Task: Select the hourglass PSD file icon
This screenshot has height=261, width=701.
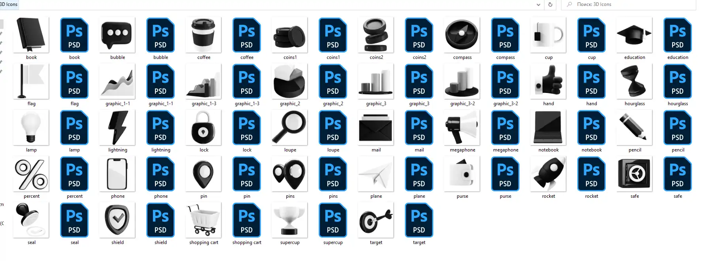Action: tap(678, 81)
